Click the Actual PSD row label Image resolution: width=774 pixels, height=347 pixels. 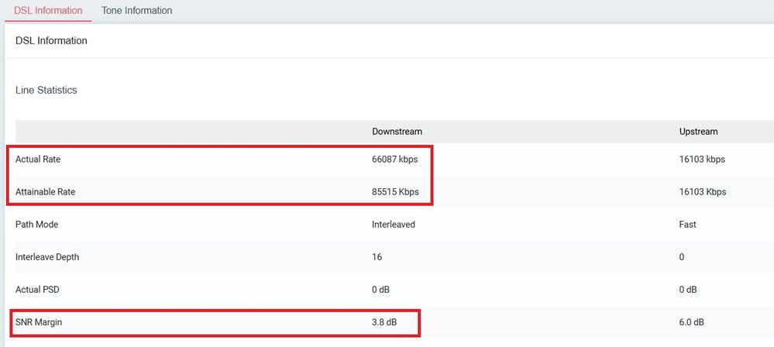[x=37, y=290]
